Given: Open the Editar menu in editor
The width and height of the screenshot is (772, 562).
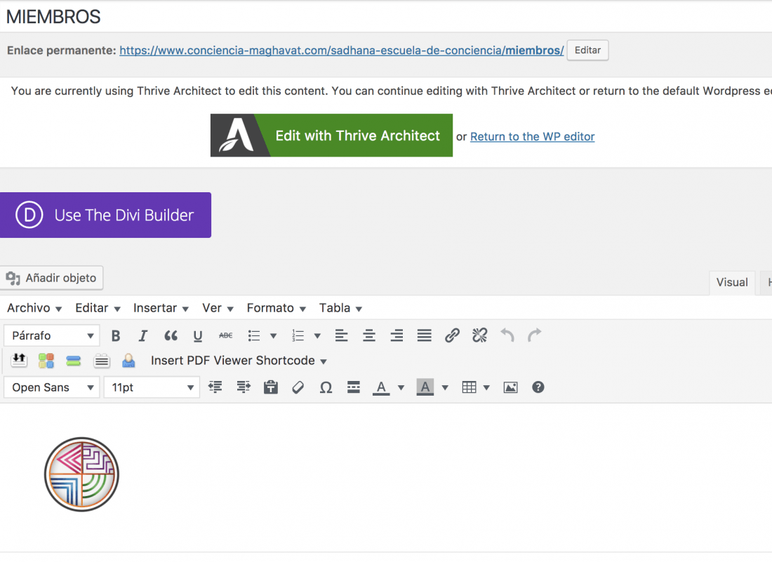Looking at the screenshot, I should (x=98, y=308).
